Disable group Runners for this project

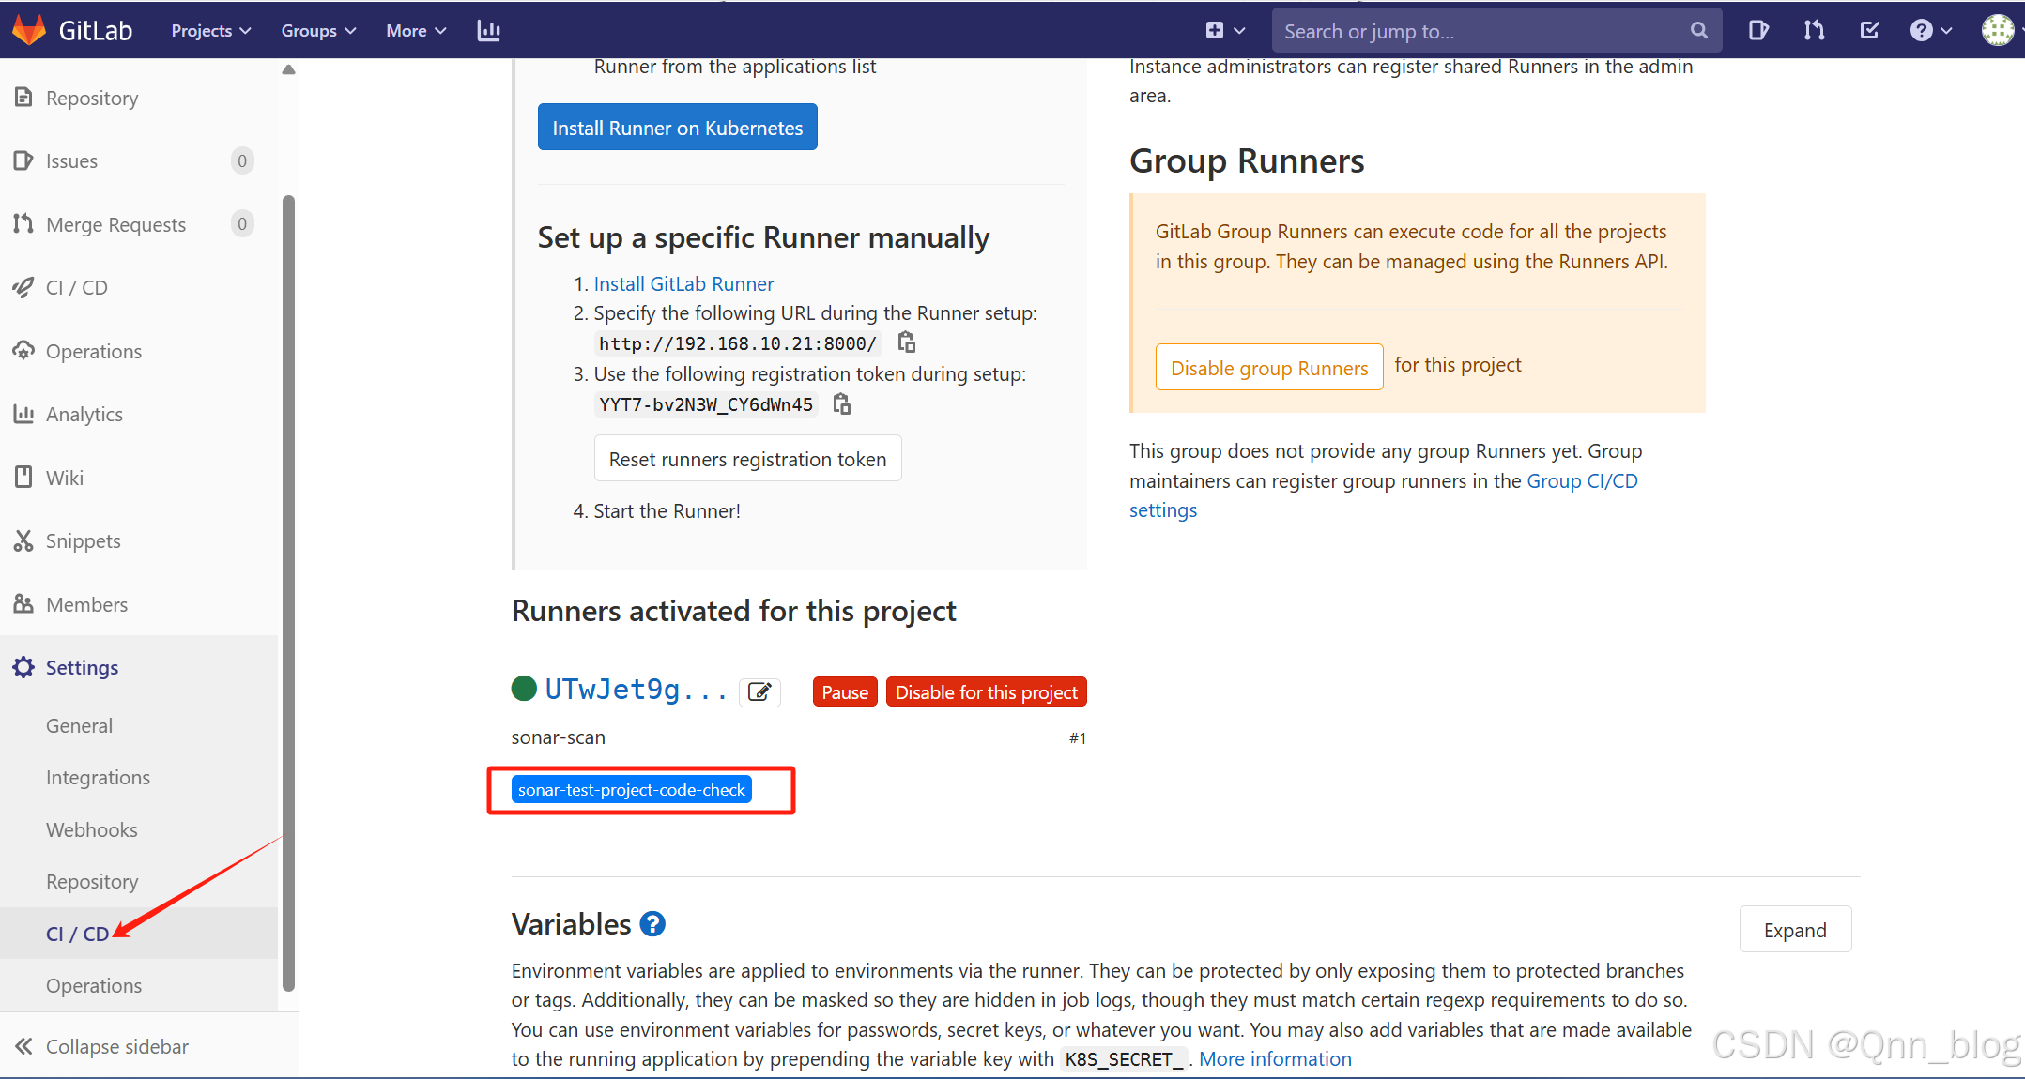coord(1268,367)
